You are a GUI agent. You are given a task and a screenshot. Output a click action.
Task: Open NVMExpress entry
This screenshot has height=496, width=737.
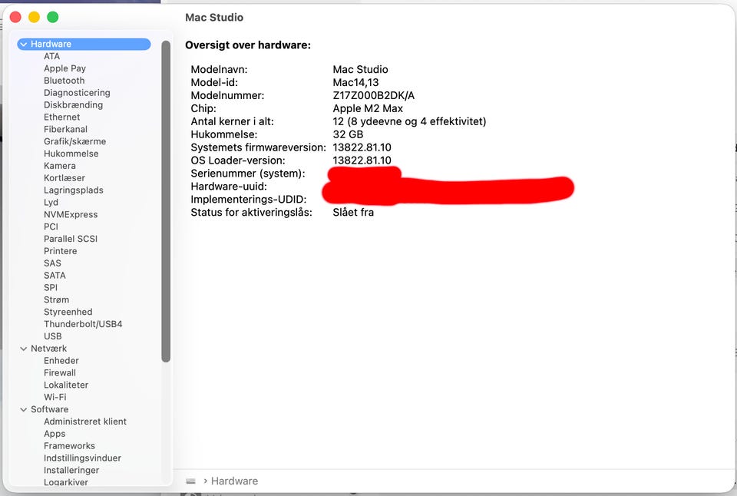[x=71, y=215]
